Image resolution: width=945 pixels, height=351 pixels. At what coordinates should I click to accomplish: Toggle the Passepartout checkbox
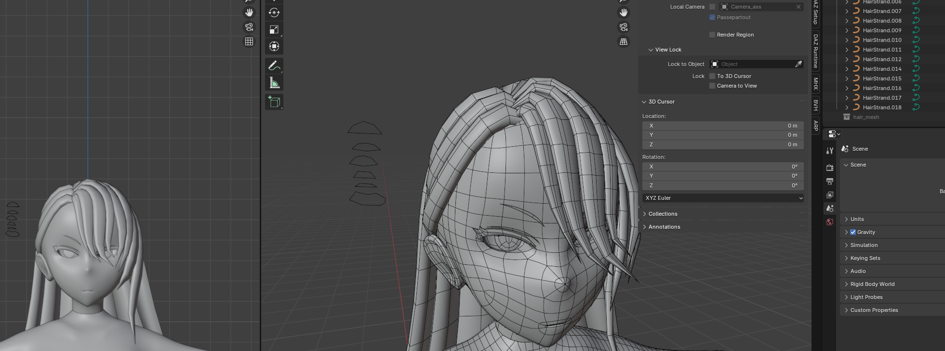(712, 17)
